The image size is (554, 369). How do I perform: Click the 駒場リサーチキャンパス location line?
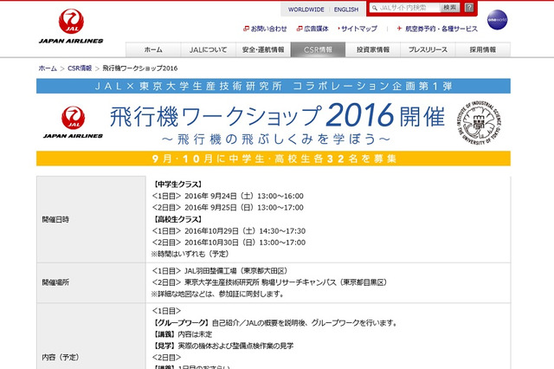(269, 282)
